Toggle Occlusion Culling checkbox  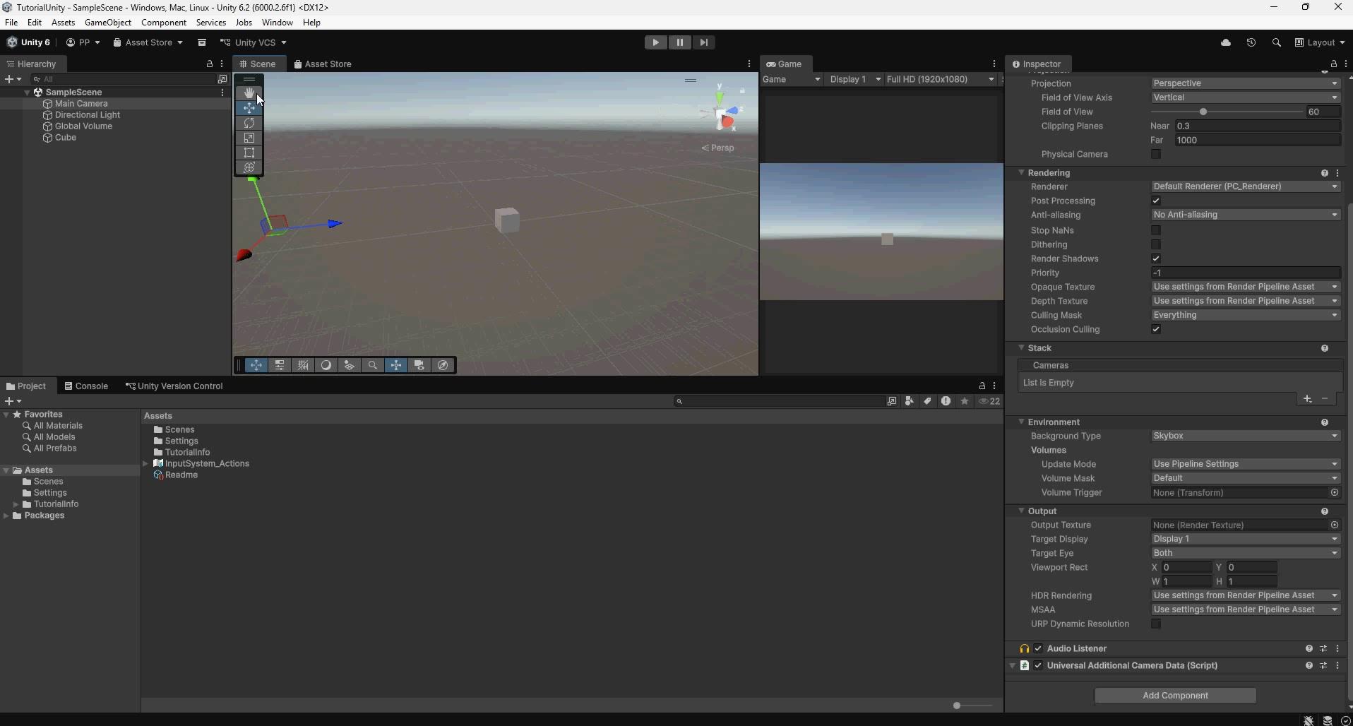click(x=1156, y=330)
